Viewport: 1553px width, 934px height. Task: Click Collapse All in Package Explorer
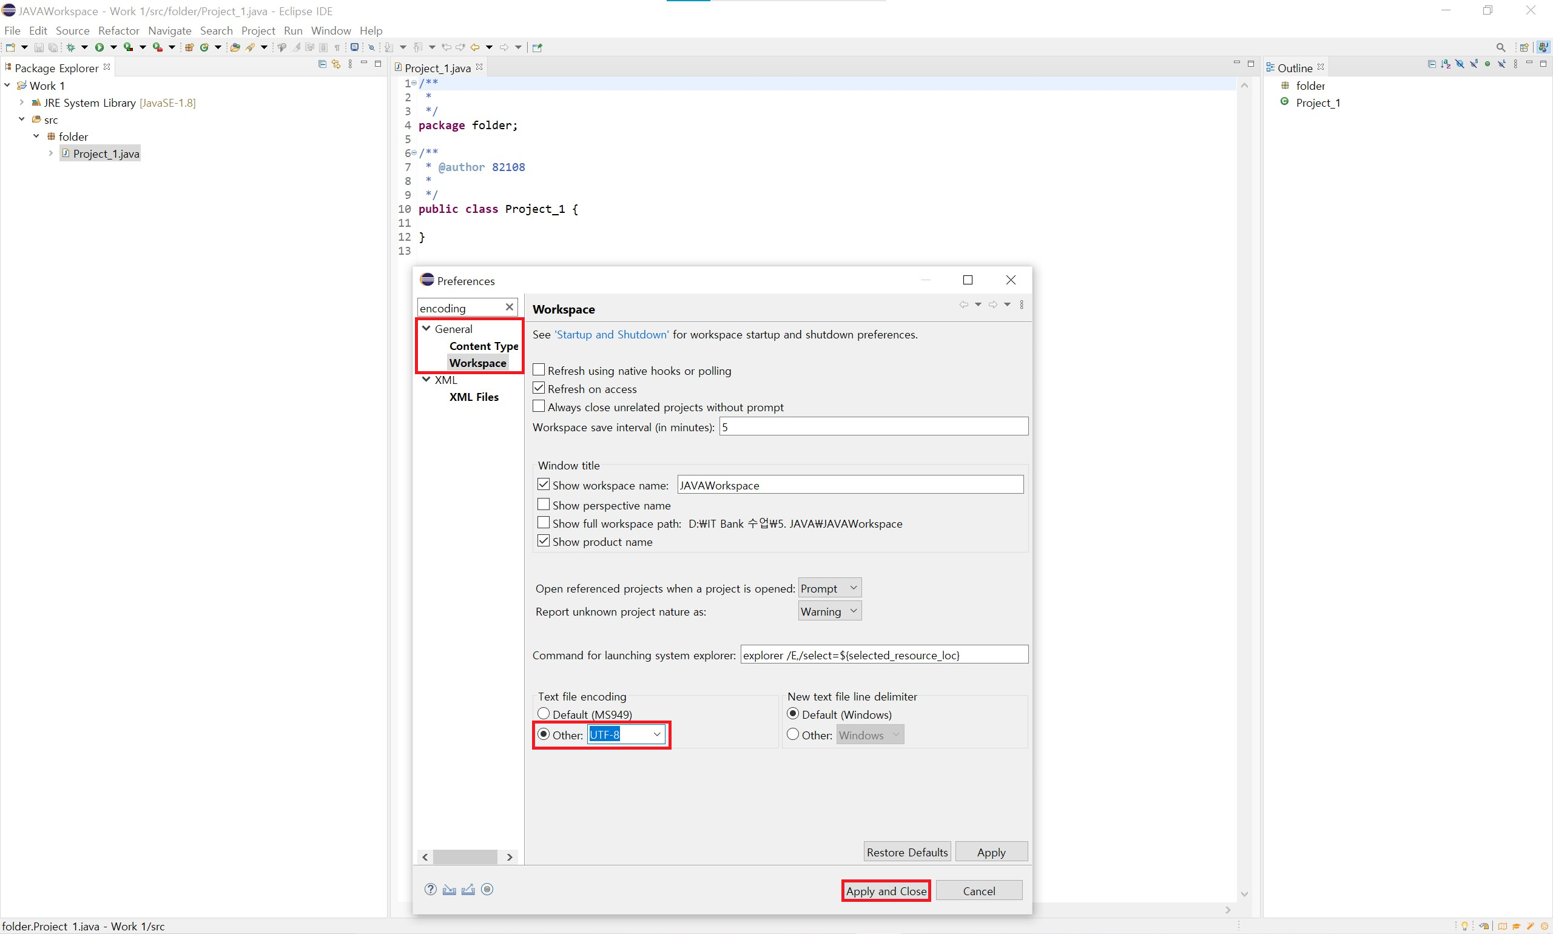click(322, 64)
